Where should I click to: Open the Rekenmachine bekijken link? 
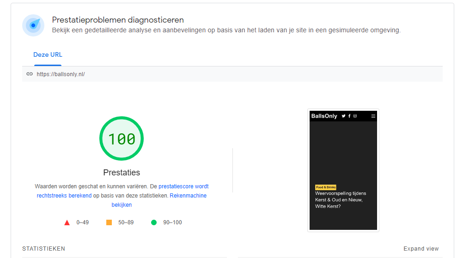[x=159, y=200]
